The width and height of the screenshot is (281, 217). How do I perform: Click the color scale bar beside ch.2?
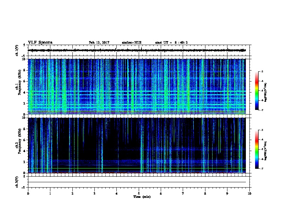257,149
